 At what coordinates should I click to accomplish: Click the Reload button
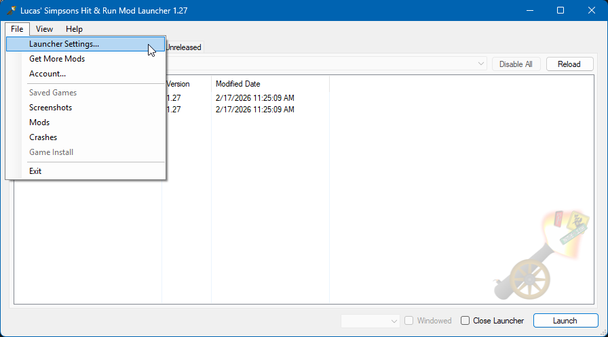point(569,64)
